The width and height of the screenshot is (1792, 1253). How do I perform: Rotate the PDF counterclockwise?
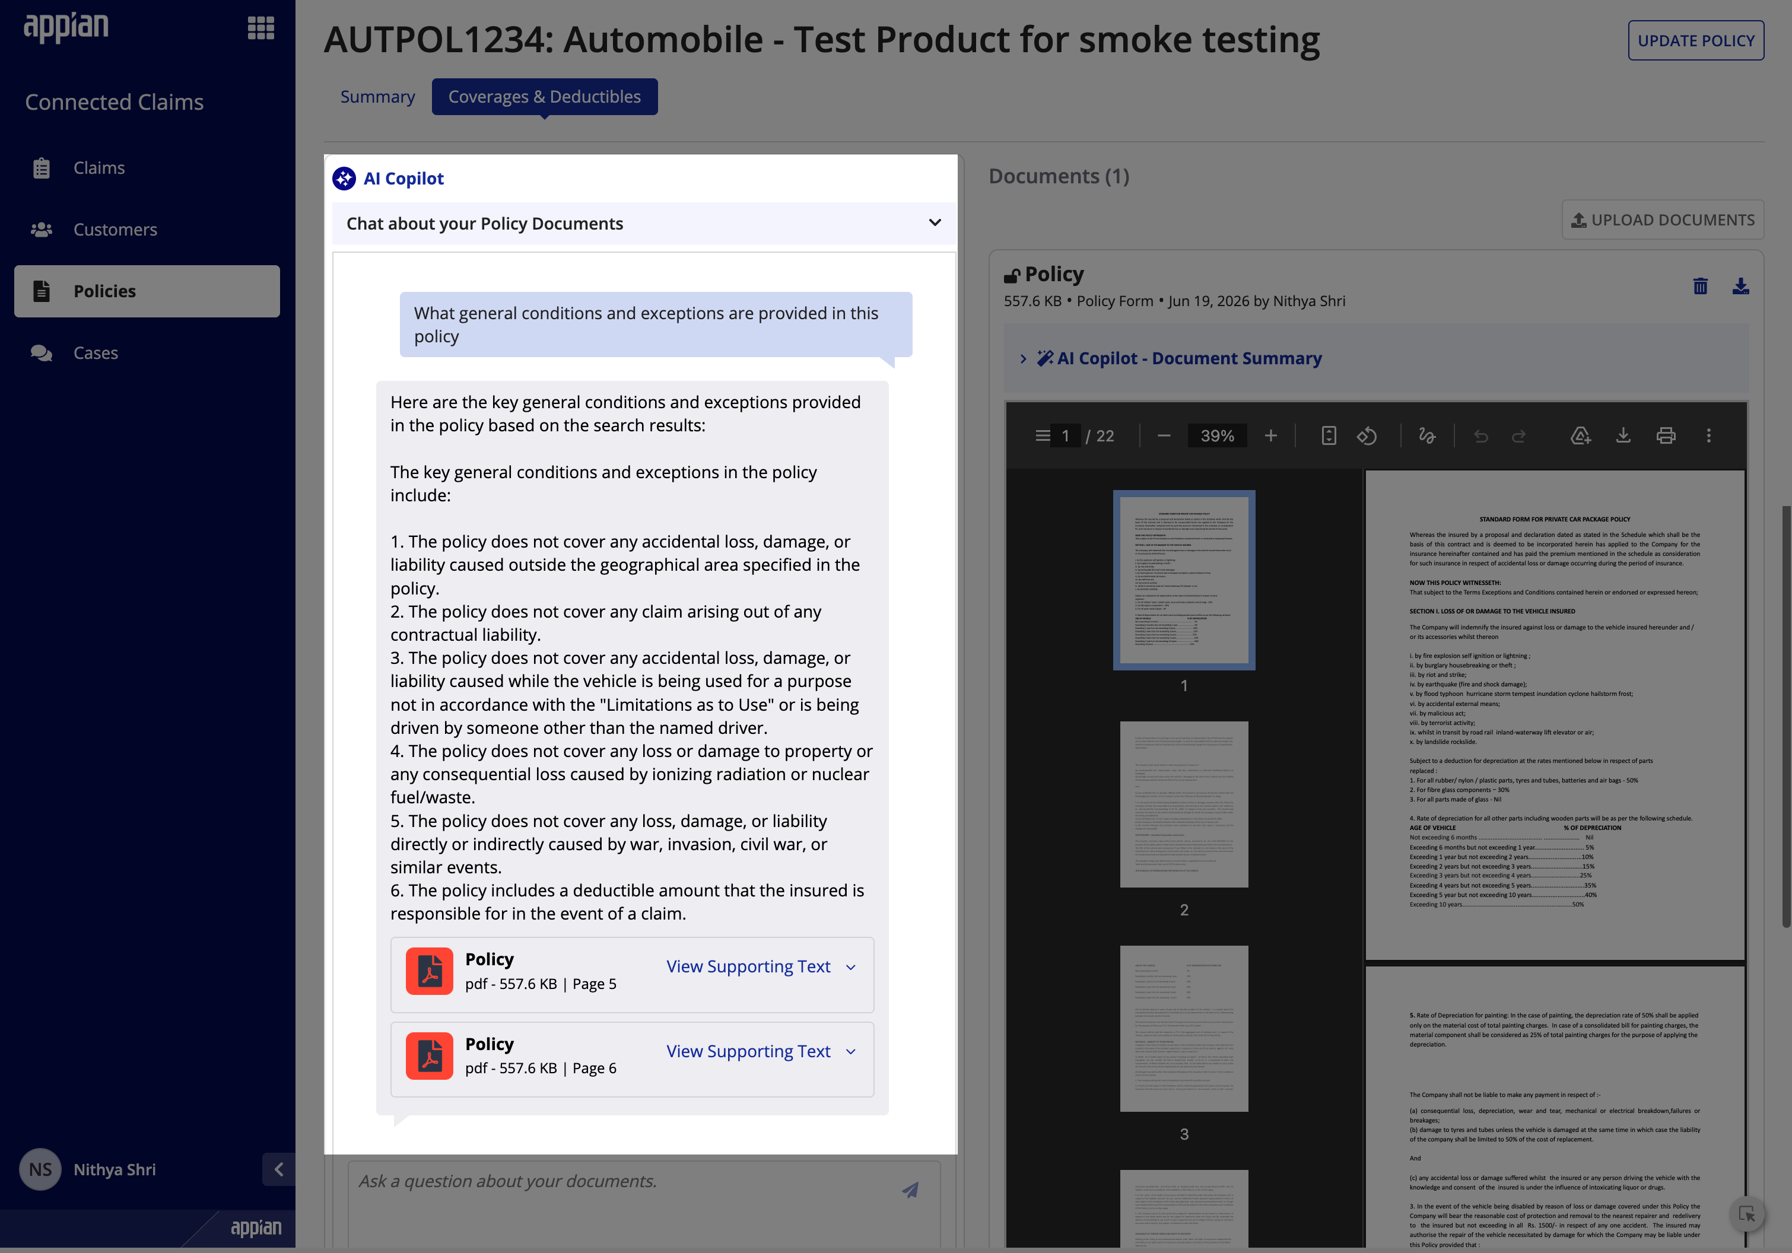[1367, 435]
